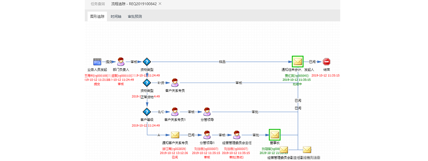This screenshot has width=428, height=161.
Task: Select the 部门负责人 user node
Action: 121,62
